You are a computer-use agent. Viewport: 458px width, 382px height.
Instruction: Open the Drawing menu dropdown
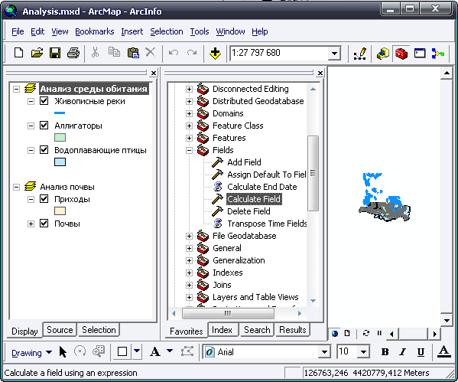click(x=31, y=353)
